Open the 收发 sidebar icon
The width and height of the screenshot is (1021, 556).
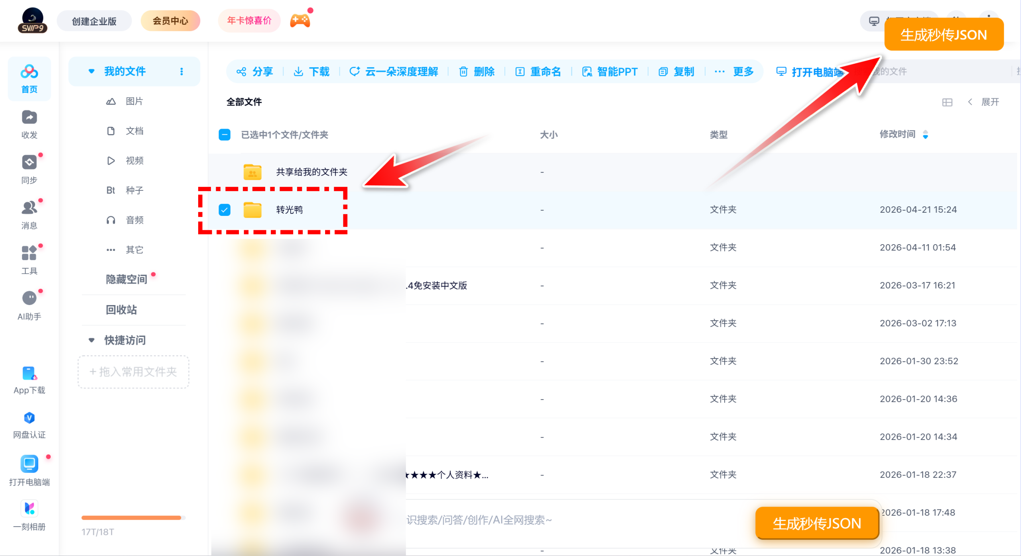(29, 118)
